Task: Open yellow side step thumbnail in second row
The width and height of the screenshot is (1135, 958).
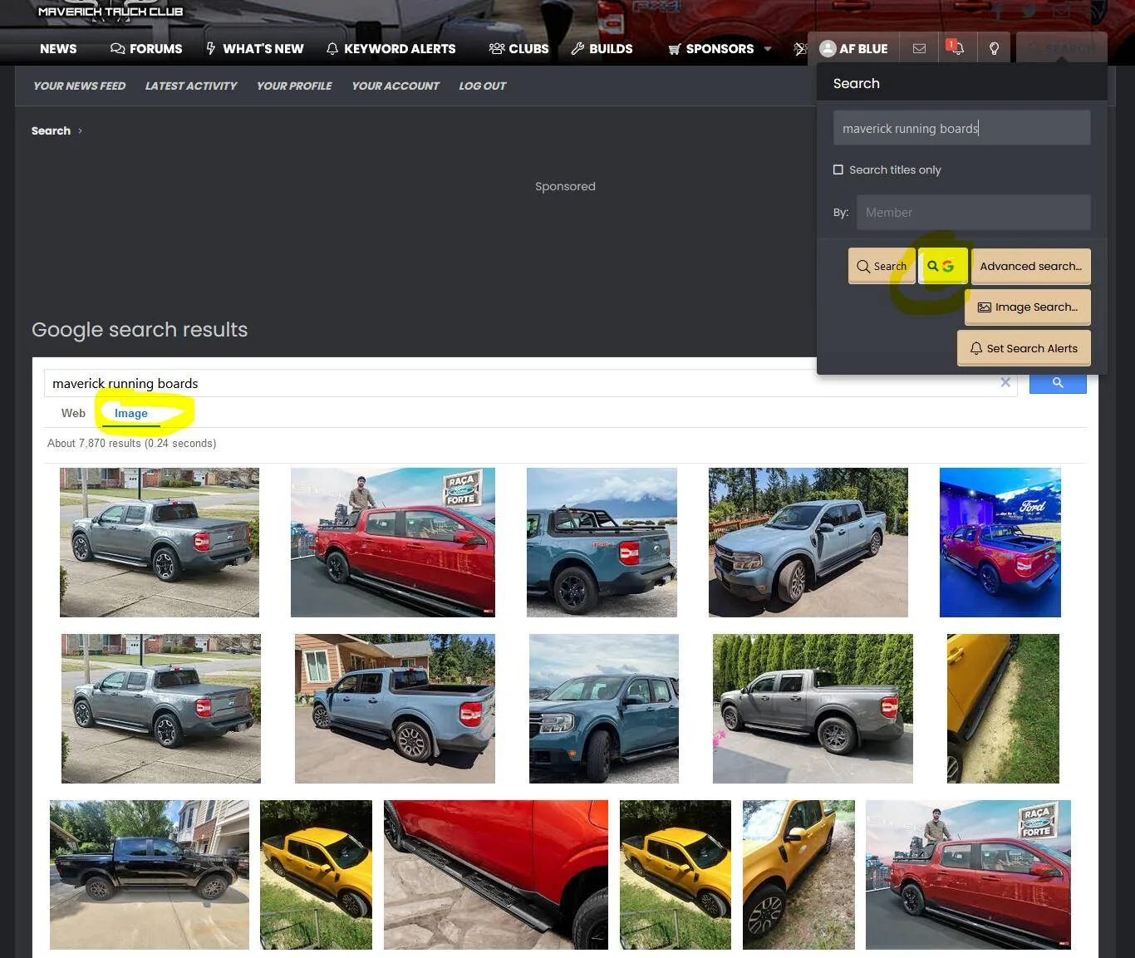Action: click(1003, 709)
